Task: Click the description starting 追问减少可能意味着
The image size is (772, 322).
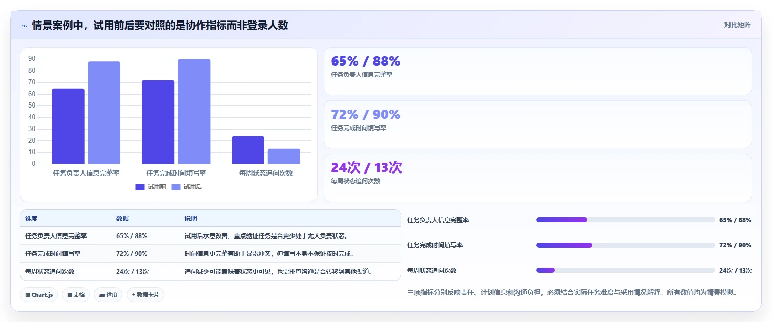Action: 278,272
